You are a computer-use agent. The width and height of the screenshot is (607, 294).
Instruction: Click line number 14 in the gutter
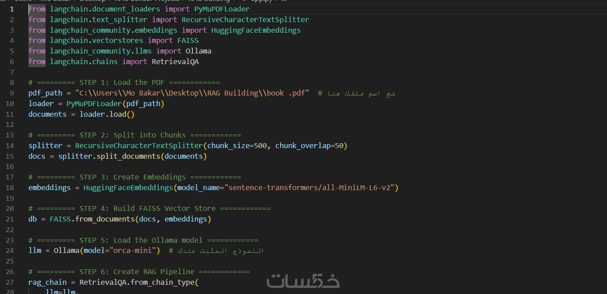point(10,145)
